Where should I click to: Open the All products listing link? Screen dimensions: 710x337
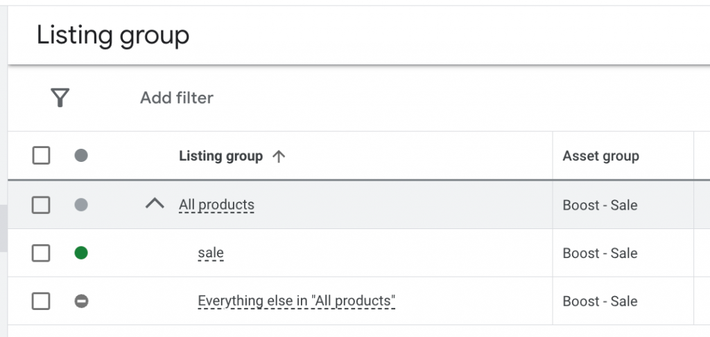[216, 205]
